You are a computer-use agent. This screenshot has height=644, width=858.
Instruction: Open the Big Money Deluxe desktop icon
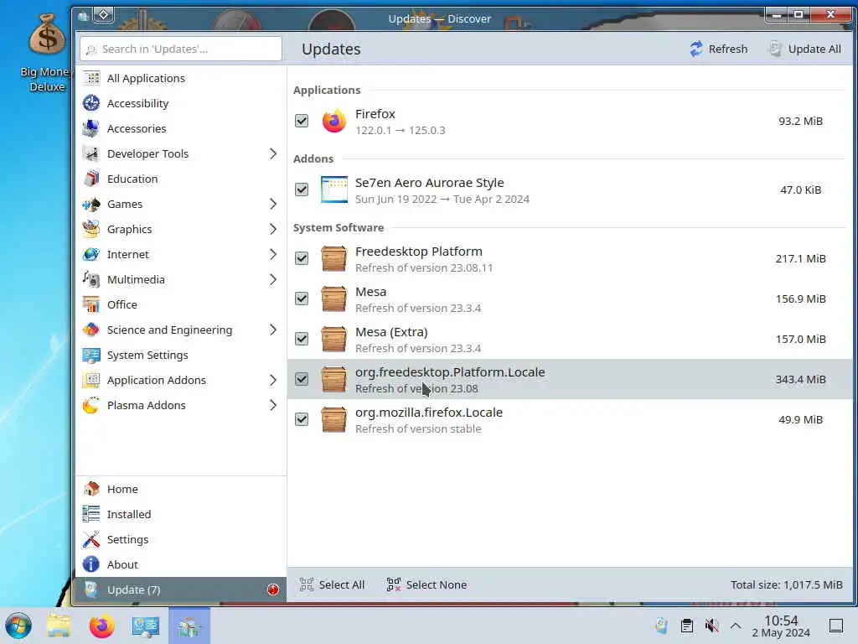pyautogui.click(x=47, y=52)
